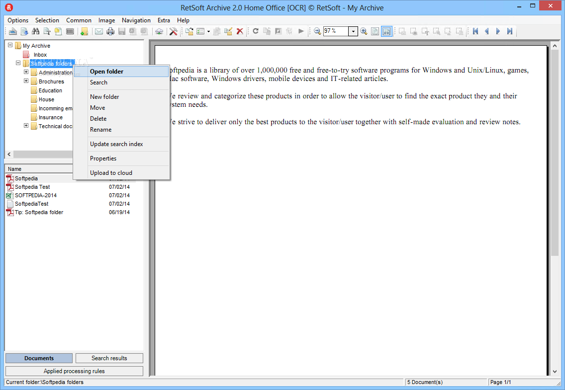Click the fit whole page icon
The image size is (565, 390).
tap(375, 31)
